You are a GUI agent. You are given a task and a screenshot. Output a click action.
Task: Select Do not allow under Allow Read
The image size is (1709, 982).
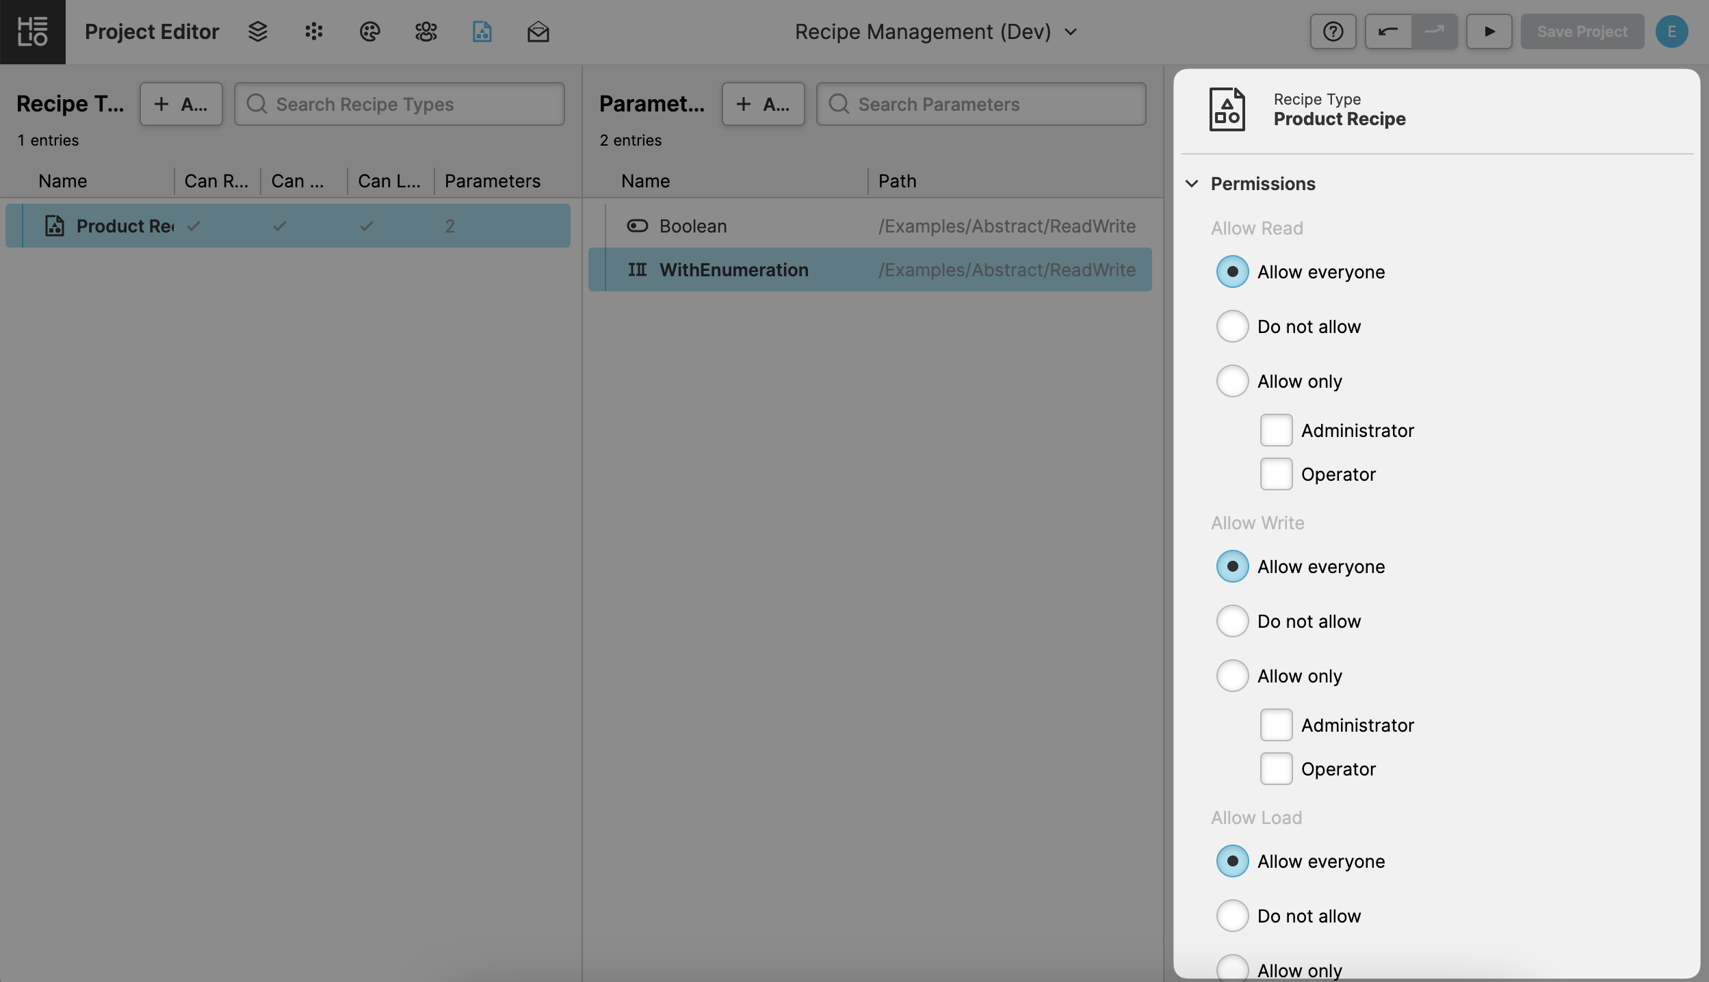1232,326
